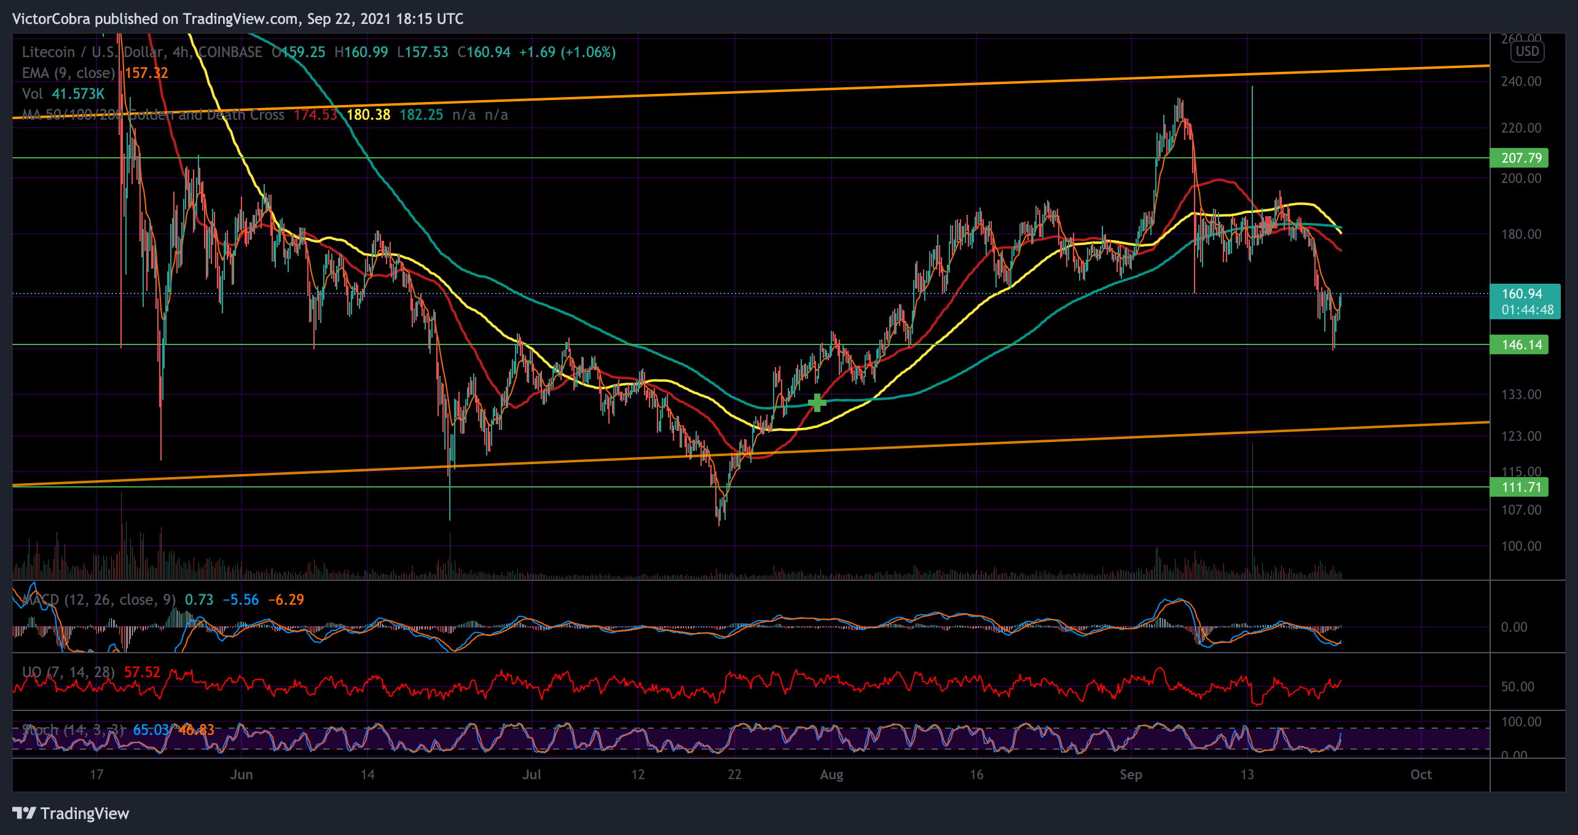The width and height of the screenshot is (1578, 835).
Task: Click the Oct label on time axis
Action: (x=1421, y=775)
